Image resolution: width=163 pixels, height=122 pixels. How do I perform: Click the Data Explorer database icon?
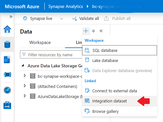pos(87,70)
